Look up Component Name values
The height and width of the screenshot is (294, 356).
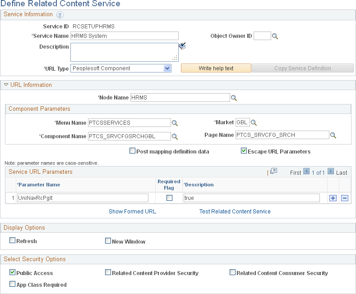pos(175,136)
